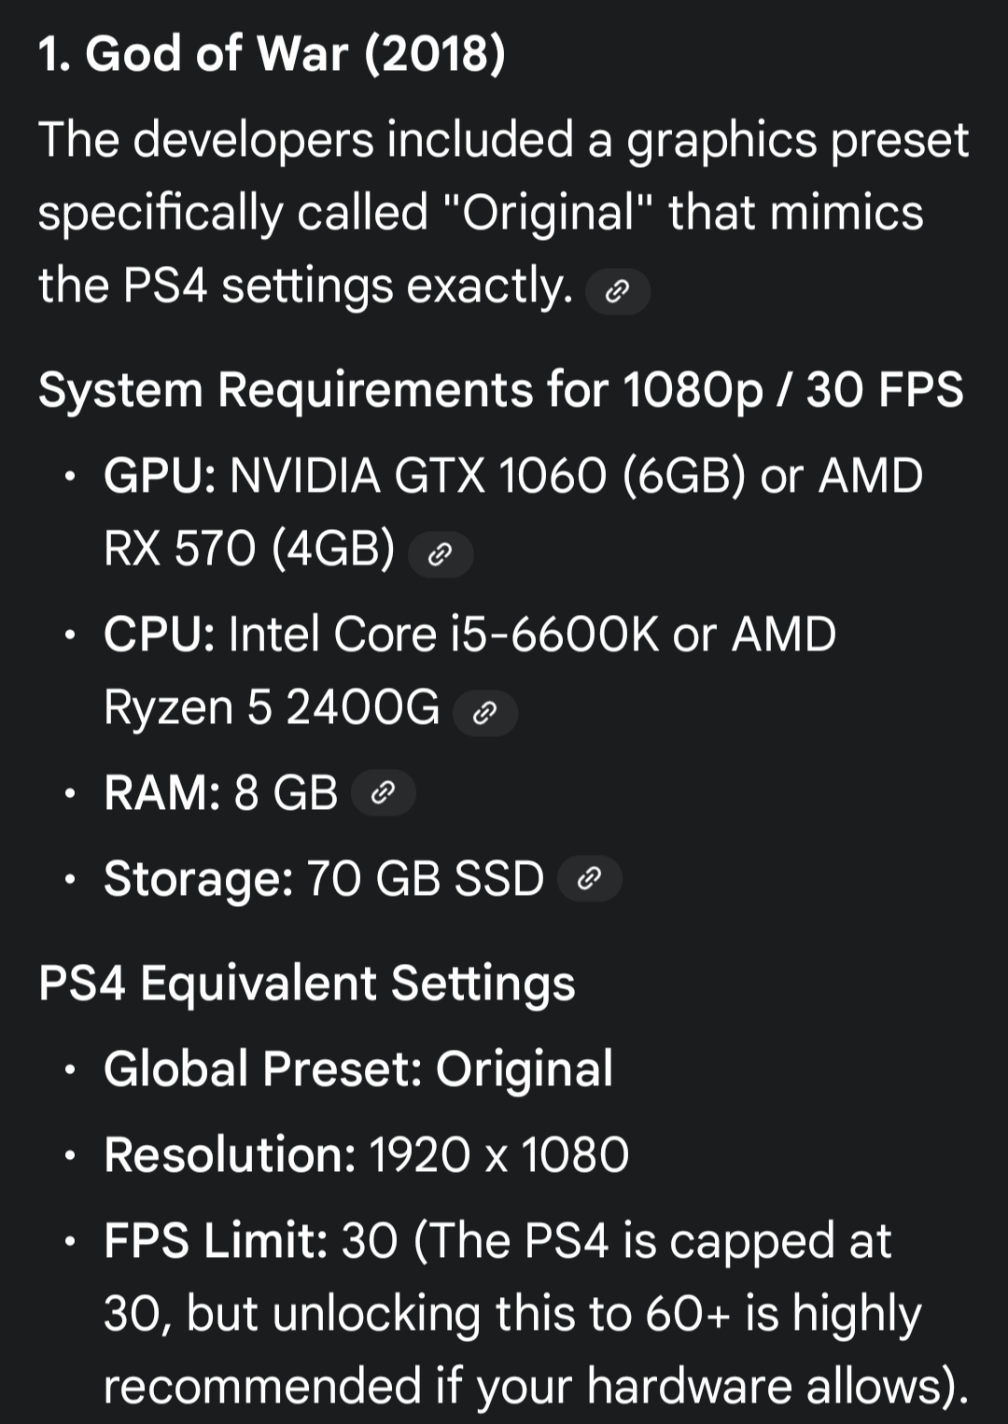
Task: Click the bold Resolution: label
Action: [x=230, y=1154]
